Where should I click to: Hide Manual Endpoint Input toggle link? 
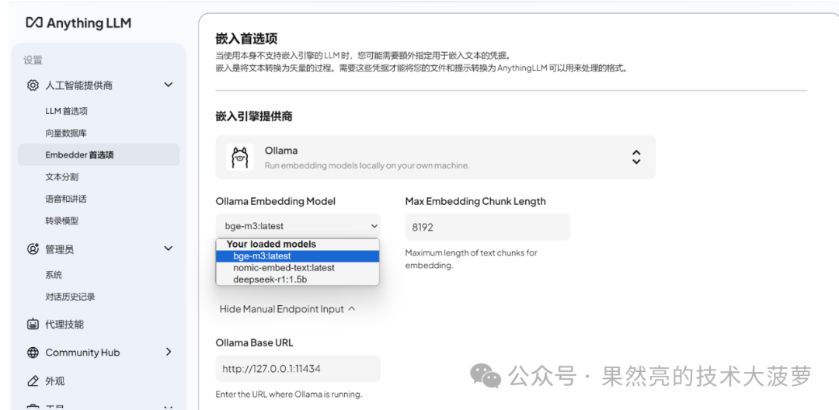pos(287,309)
